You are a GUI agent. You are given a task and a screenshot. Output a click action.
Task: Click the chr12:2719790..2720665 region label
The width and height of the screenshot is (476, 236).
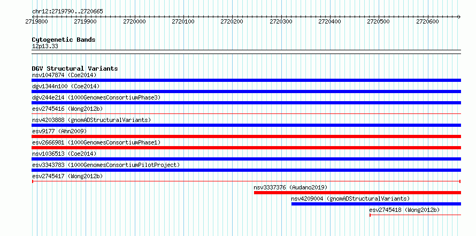point(67,12)
